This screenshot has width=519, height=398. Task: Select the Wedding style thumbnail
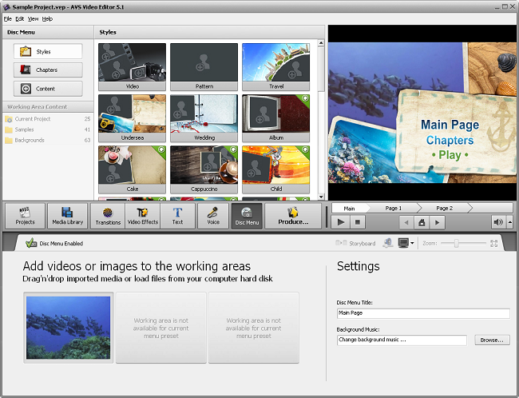pyautogui.click(x=204, y=118)
